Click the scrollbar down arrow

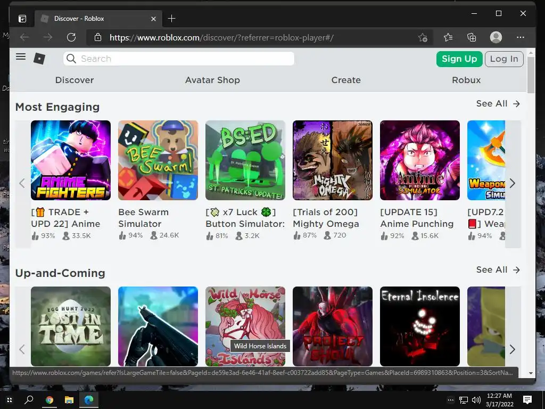(x=531, y=373)
